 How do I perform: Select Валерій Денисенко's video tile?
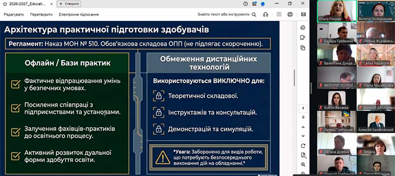(x=376, y=100)
